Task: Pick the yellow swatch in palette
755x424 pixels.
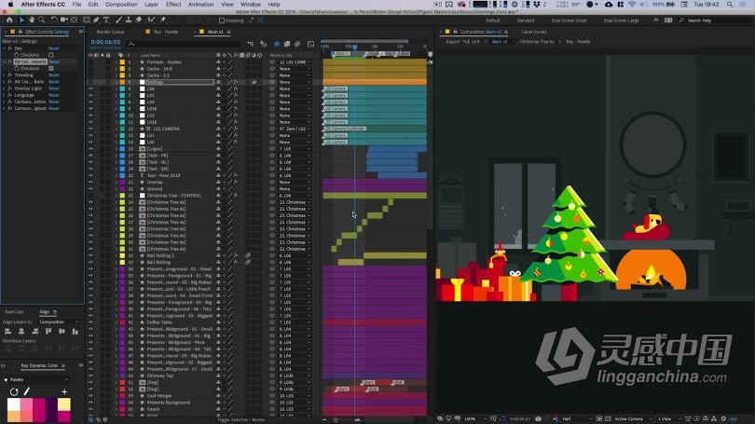Action: tap(64, 404)
